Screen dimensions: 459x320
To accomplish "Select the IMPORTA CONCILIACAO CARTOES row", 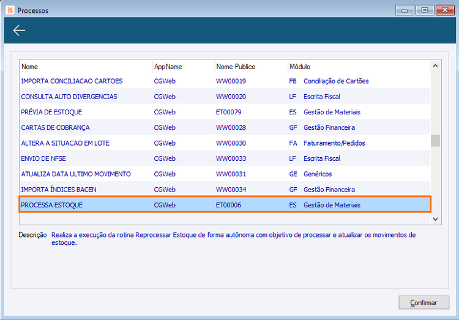I will 225,81.
